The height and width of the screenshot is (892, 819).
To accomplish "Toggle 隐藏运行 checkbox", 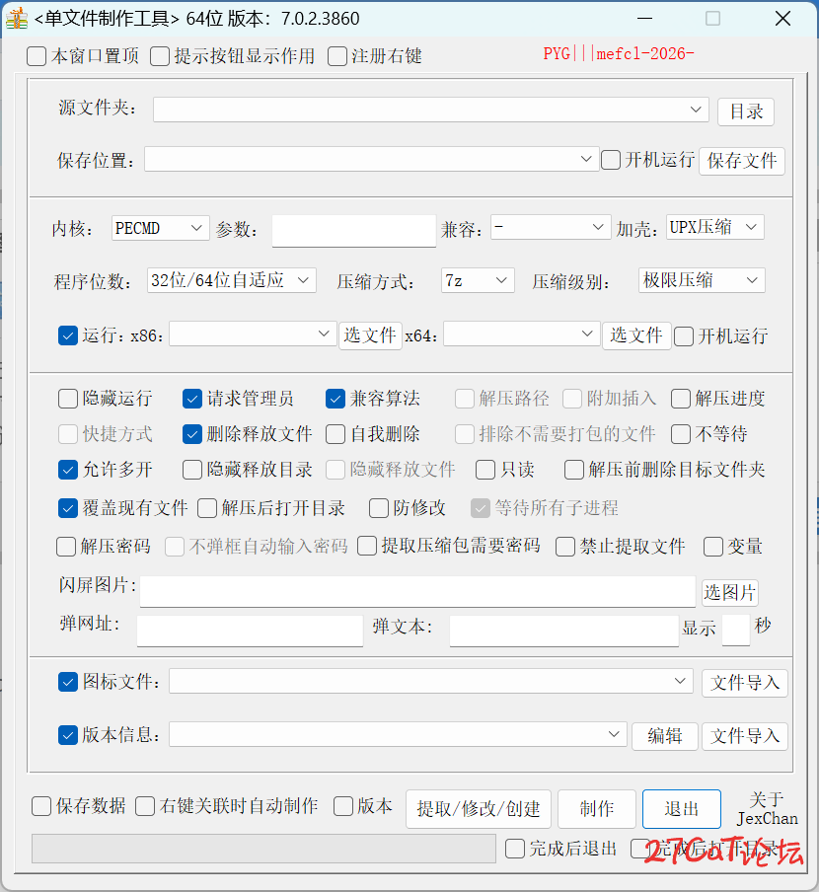I will point(67,399).
